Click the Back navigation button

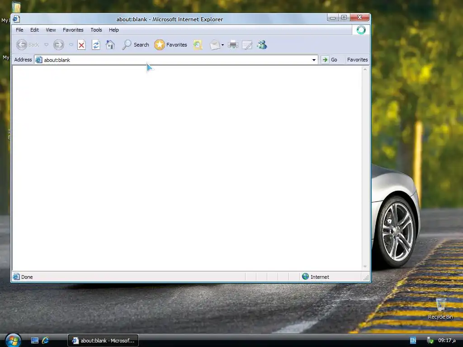click(x=28, y=45)
